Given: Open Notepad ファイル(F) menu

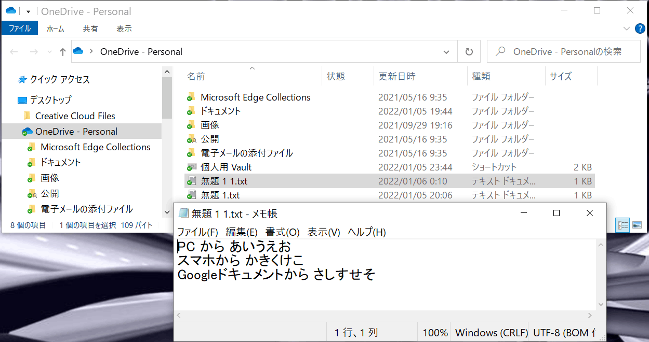Looking at the screenshot, I should coord(197,232).
